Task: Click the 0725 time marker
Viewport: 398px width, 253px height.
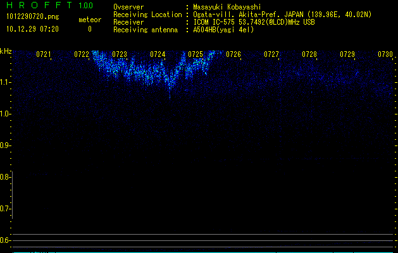Action: coord(196,54)
